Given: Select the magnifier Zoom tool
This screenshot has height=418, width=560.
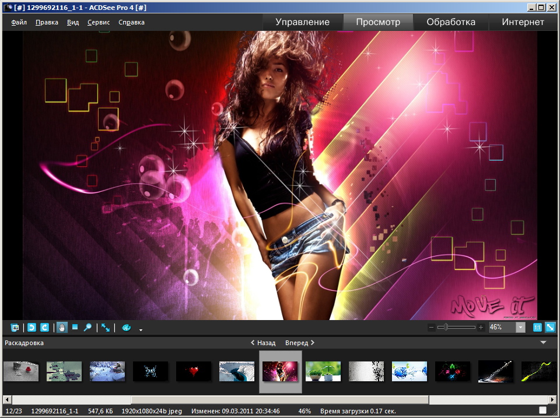Looking at the screenshot, I should click(x=87, y=328).
